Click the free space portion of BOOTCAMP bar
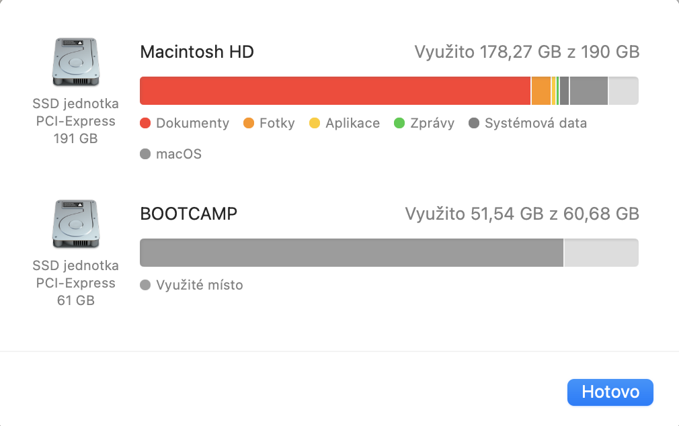 [x=600, y=253]
